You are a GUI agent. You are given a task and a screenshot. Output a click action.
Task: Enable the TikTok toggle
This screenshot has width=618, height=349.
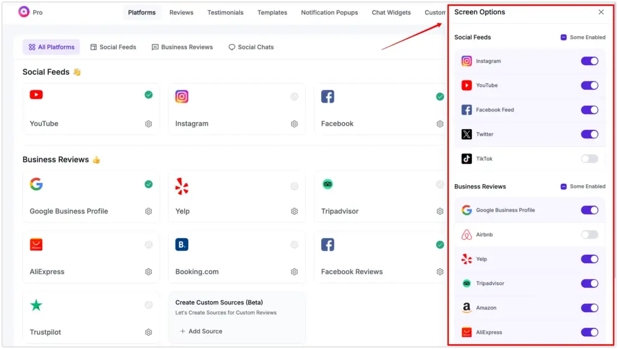pyautogui.click(x=590, y=158)
